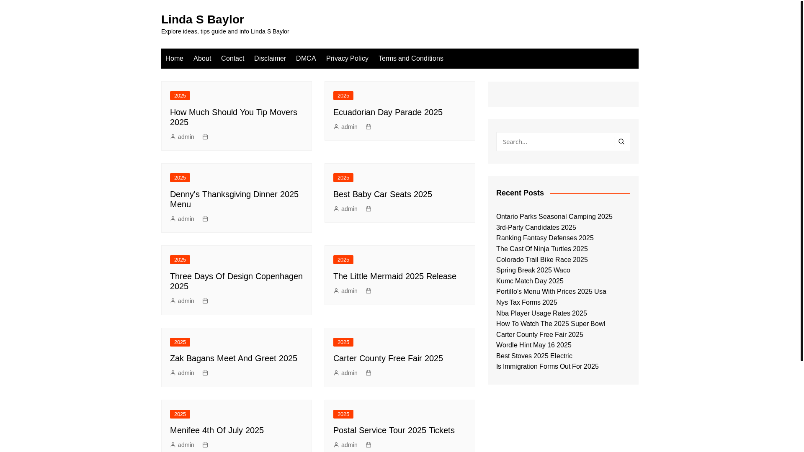Viewport: 804px width, 452px height.
Task: Open the Privacy Policy page
Action: pyautogui.click(x=347, y=59)
